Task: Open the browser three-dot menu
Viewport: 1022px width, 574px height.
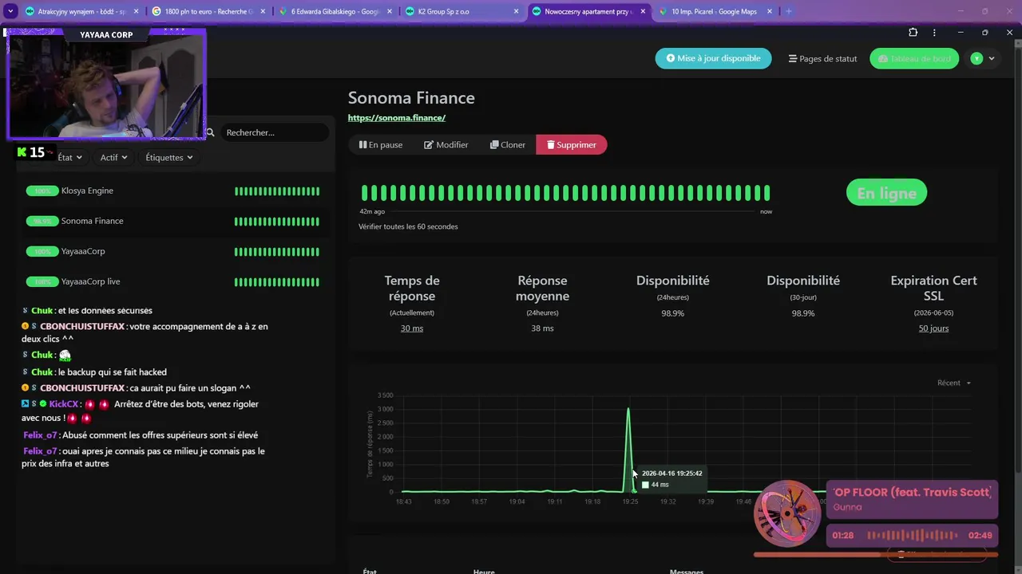Action: point(934,33)
